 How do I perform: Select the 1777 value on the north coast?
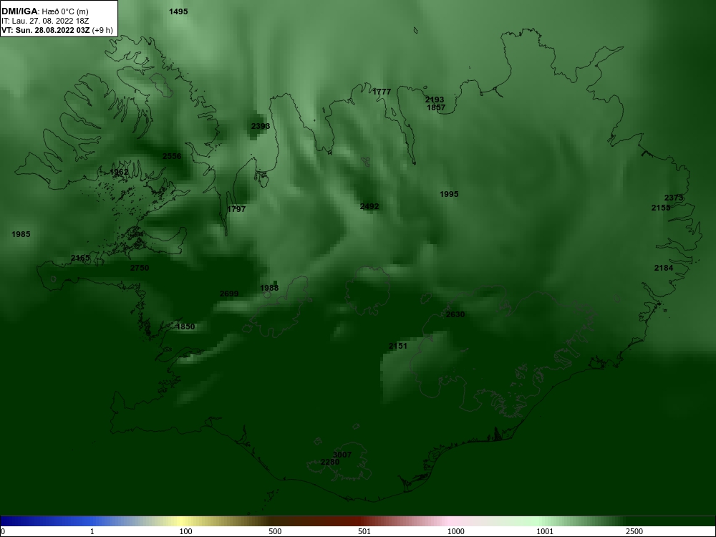(x=382, y=92)
